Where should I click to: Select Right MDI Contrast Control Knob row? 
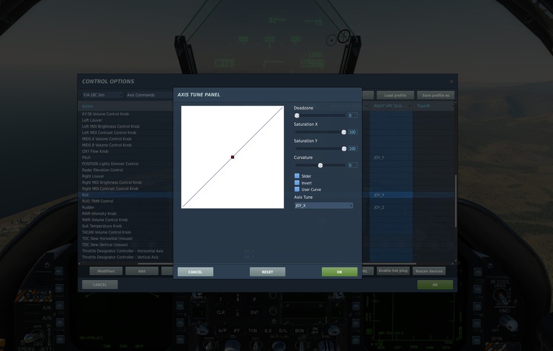125,188
